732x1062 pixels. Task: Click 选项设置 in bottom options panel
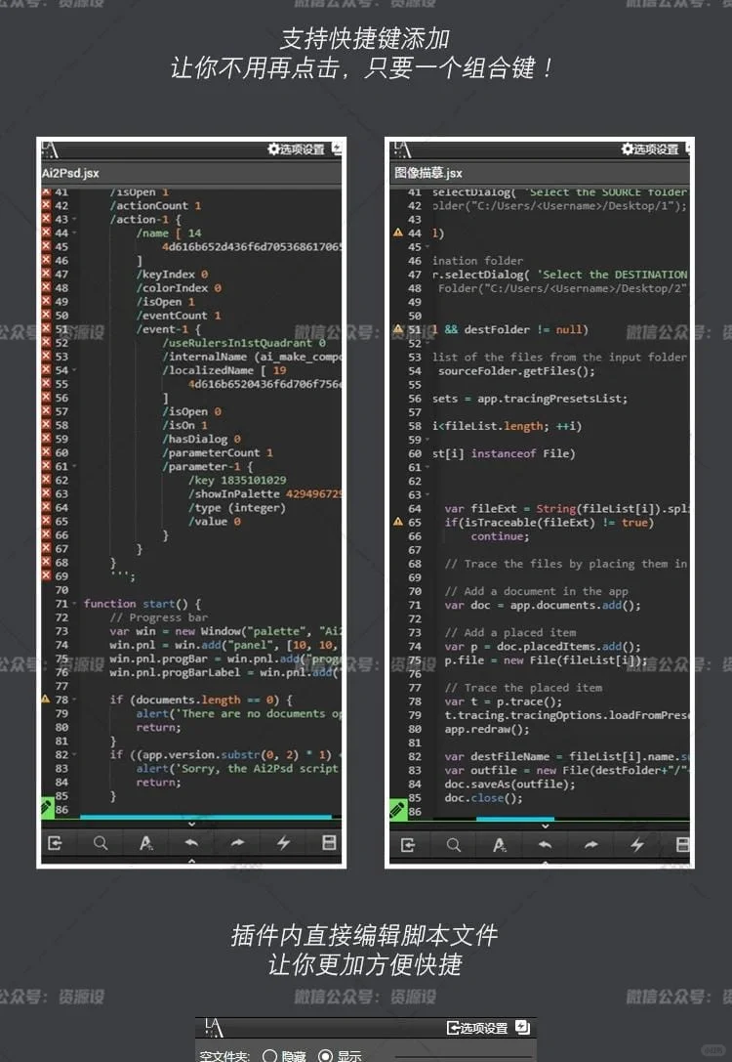(477, 1028)
